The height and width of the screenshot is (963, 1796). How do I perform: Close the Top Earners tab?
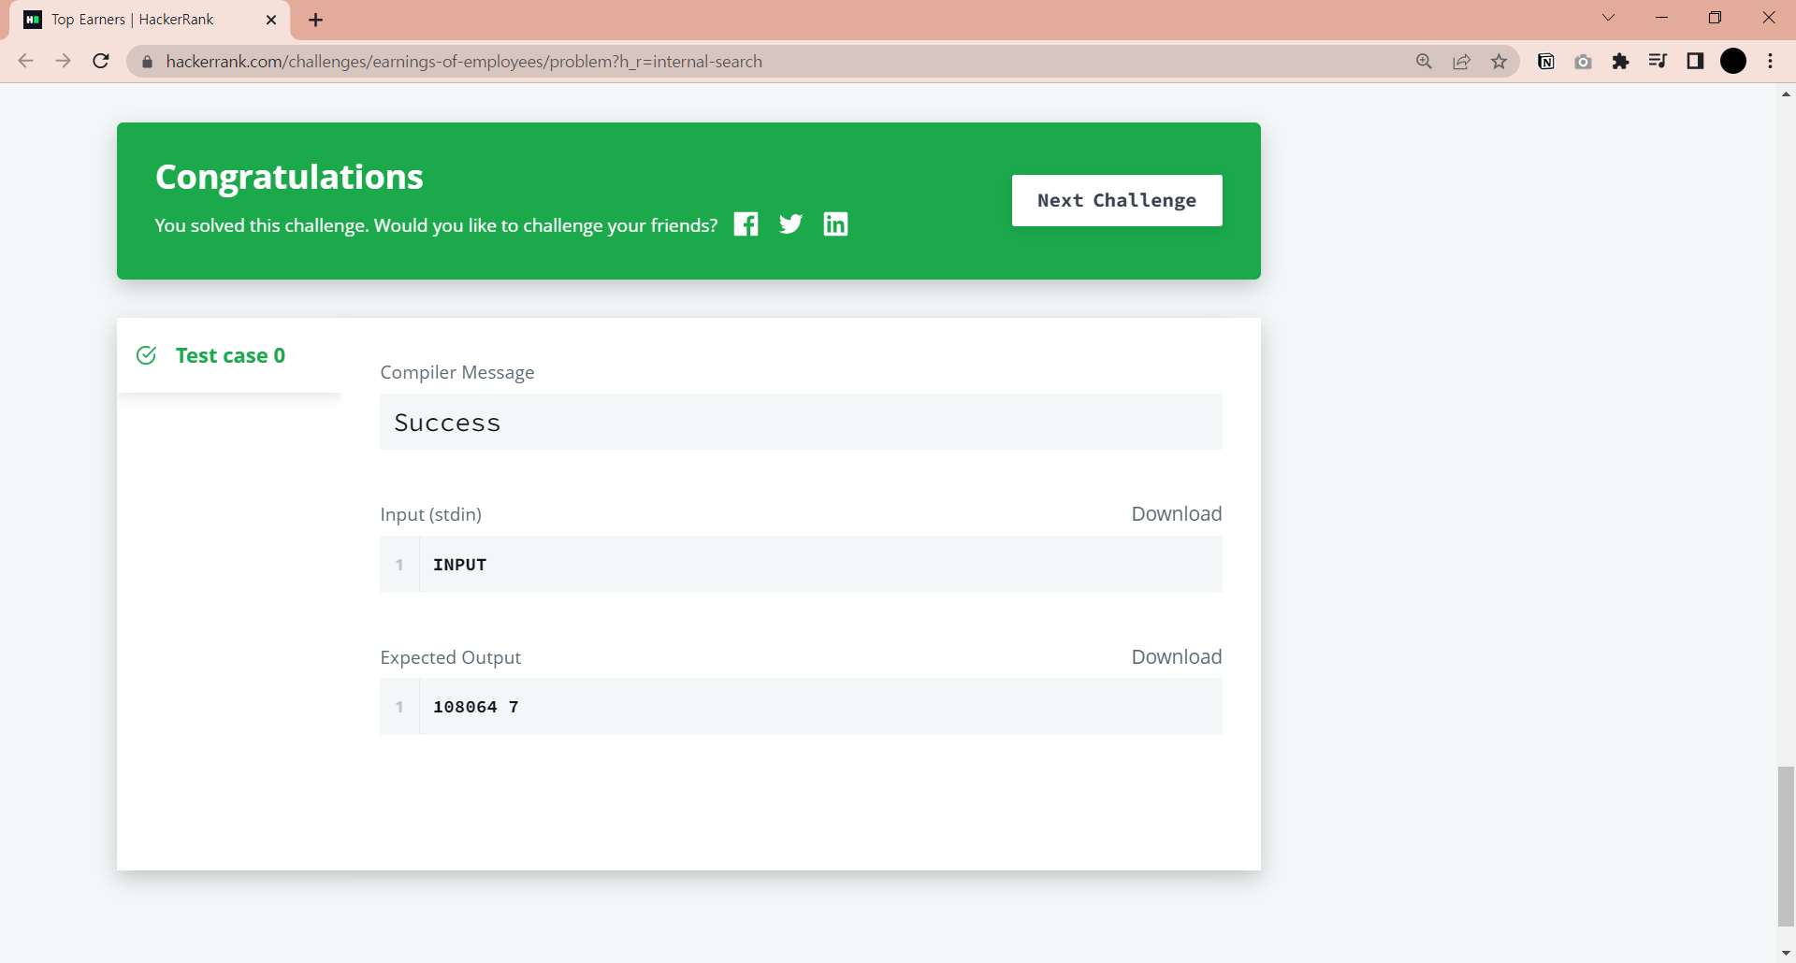(271, 20)
